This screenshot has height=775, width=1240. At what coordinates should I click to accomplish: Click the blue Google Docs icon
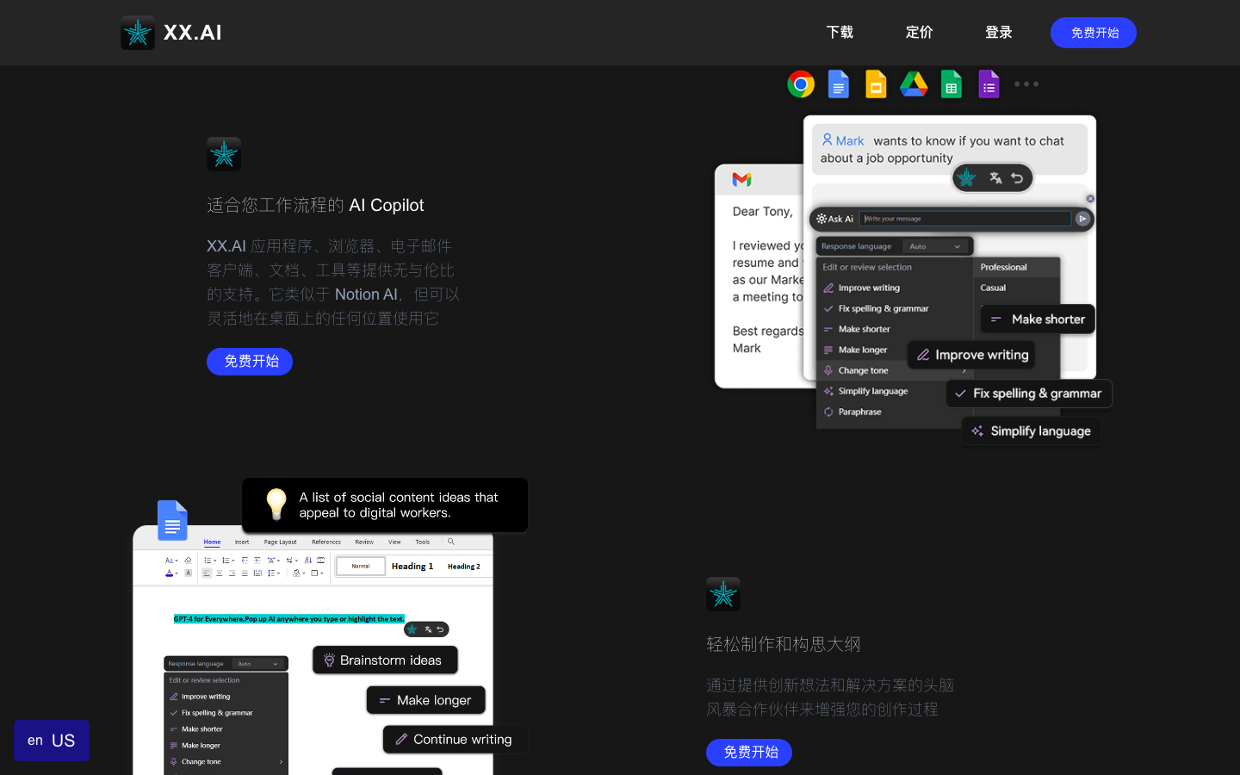point(838,84)
